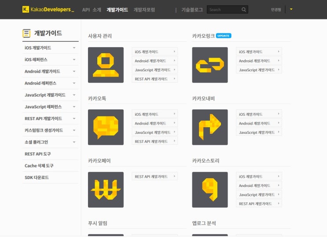Screen dimensions: 327x238
Task: Open 카카오톡 iOS 개발가이드
Action: [154, 114]
